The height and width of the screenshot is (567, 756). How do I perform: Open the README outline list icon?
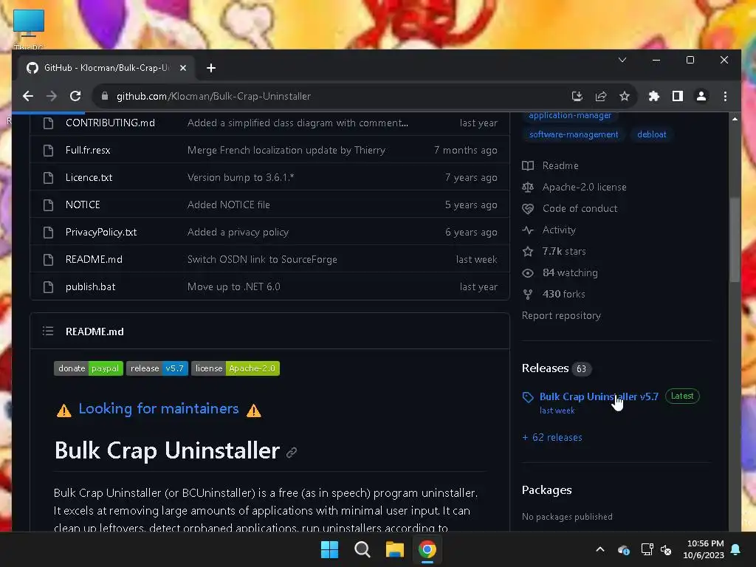[x=48, y=331]
